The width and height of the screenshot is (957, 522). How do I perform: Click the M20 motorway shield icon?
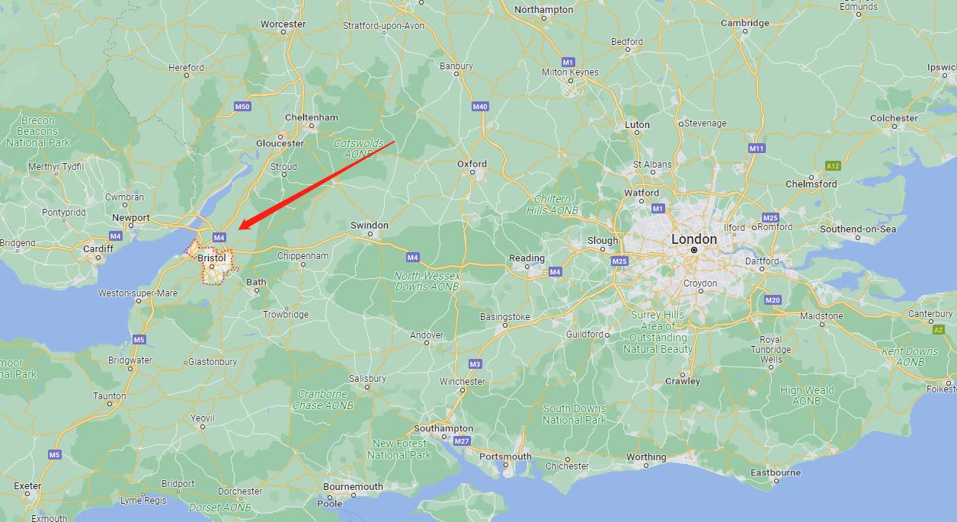(x=773, y=300)
